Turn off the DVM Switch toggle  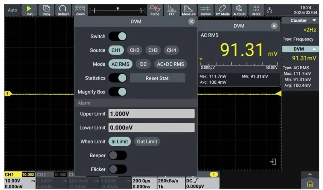tap(118, 36)
